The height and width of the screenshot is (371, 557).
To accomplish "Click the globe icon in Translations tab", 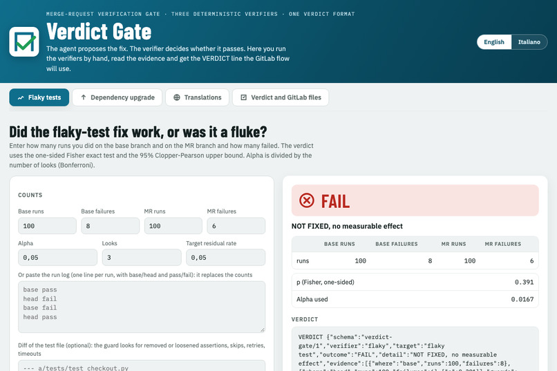I will (x=176, y=97).
